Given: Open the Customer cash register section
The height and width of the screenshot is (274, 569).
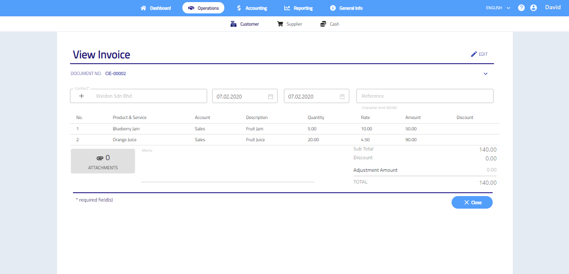Looking at the screenshot, I should (245, 24).
